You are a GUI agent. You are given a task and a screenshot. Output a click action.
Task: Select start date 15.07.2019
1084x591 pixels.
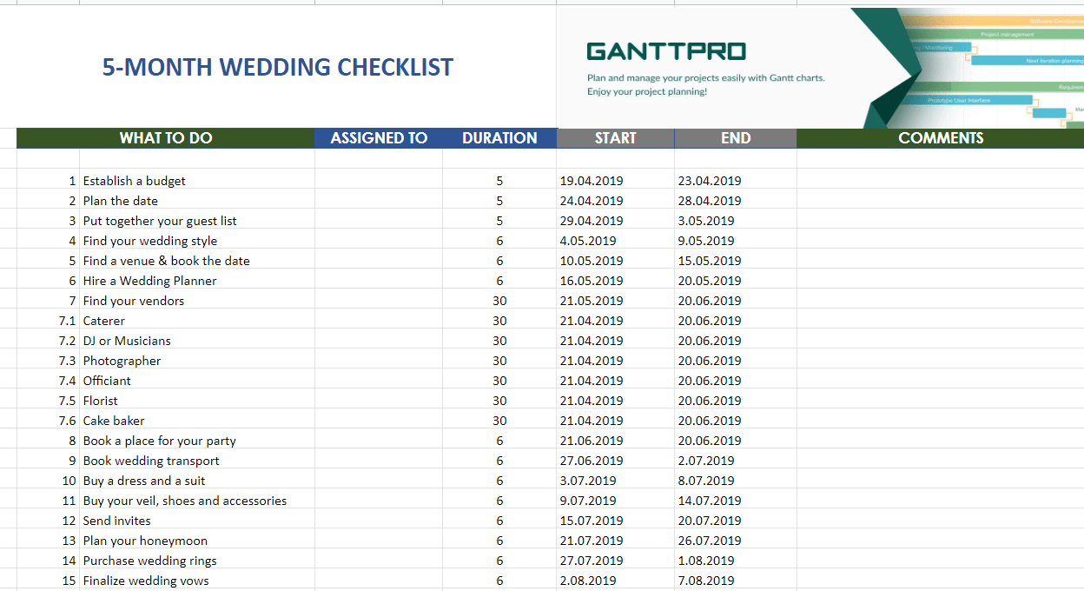coord(616,521)
